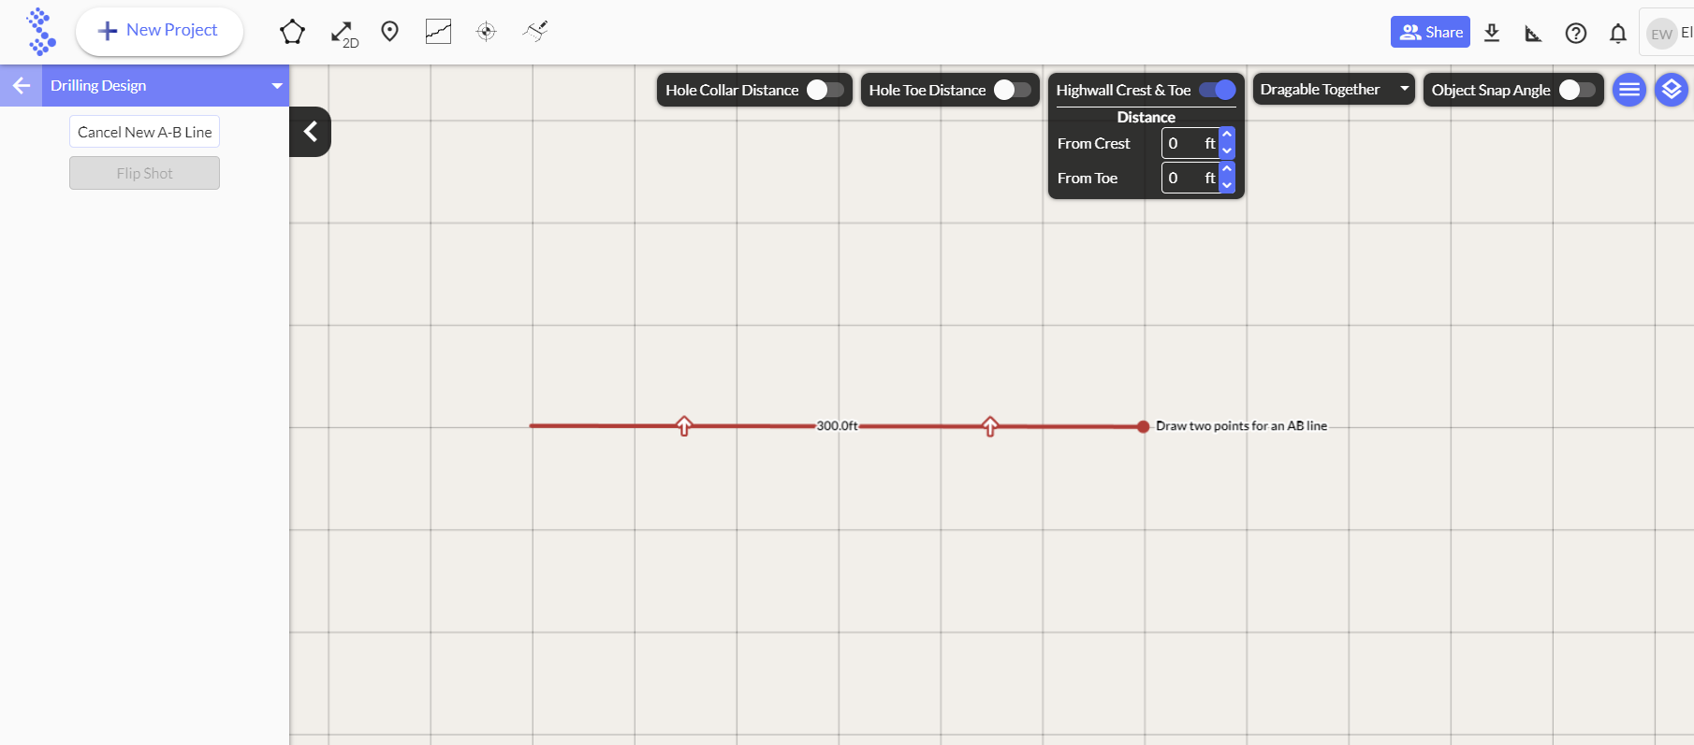Click the 2D measure distance tool

click(343, 33)
